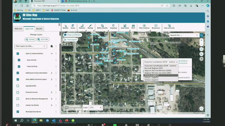Collapse the side panel toggle icon
This screenshot has height=126, width=225.
point(59,25)
